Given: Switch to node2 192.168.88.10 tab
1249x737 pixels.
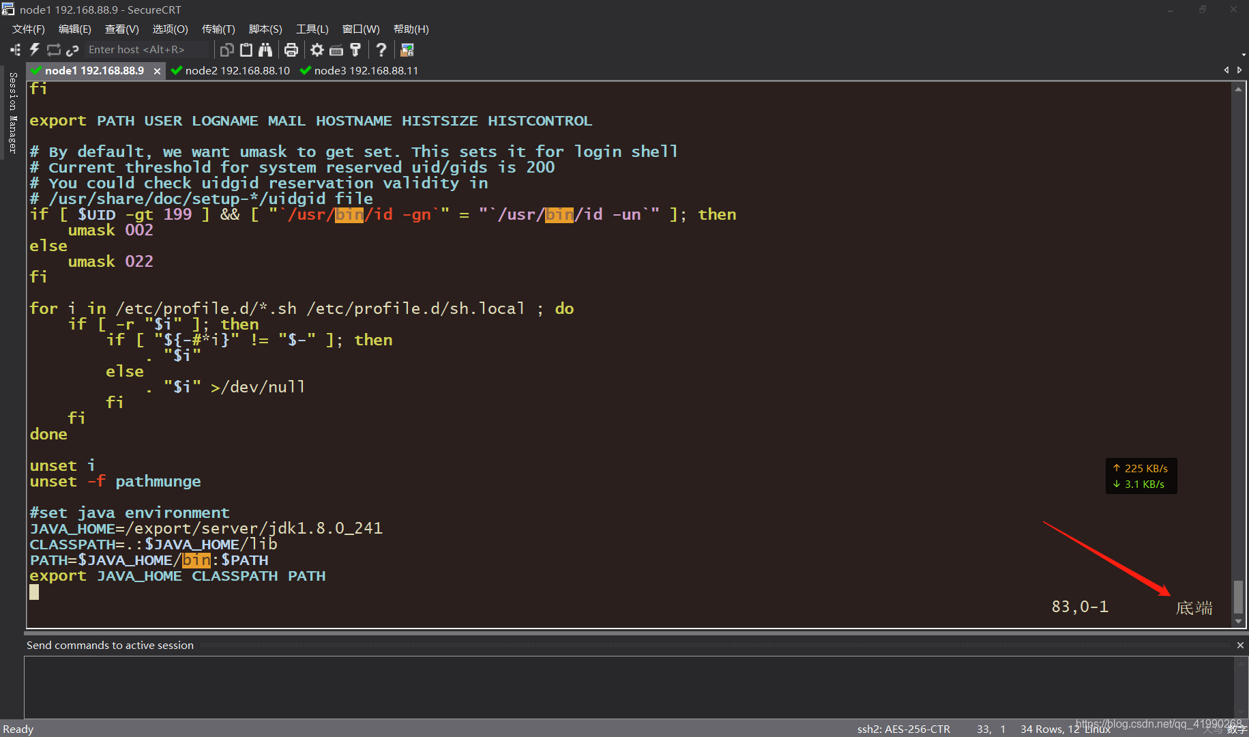Looking at the screenshot, I should tap(230, 71).
